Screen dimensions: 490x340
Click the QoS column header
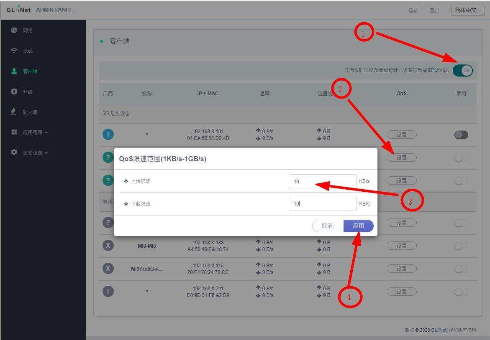402,93
